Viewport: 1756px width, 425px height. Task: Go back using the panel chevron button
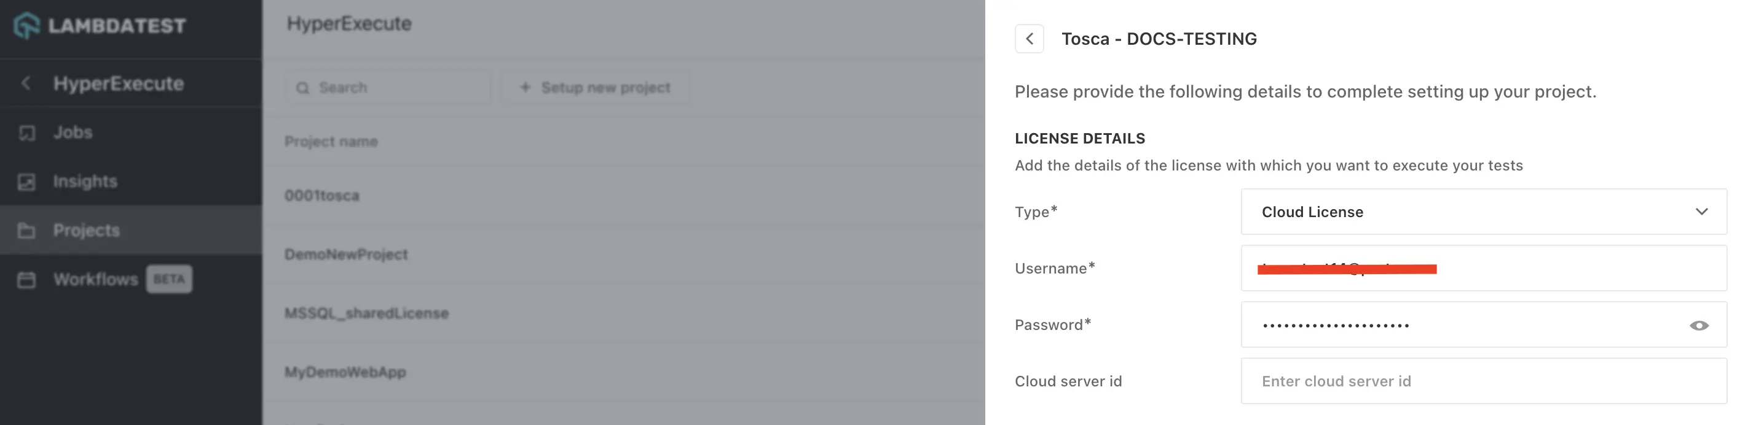point(1030,39)
